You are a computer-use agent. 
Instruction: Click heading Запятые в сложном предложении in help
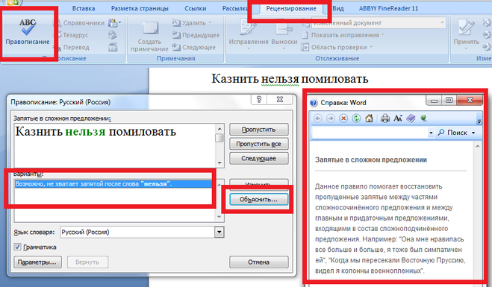point(371,160)
